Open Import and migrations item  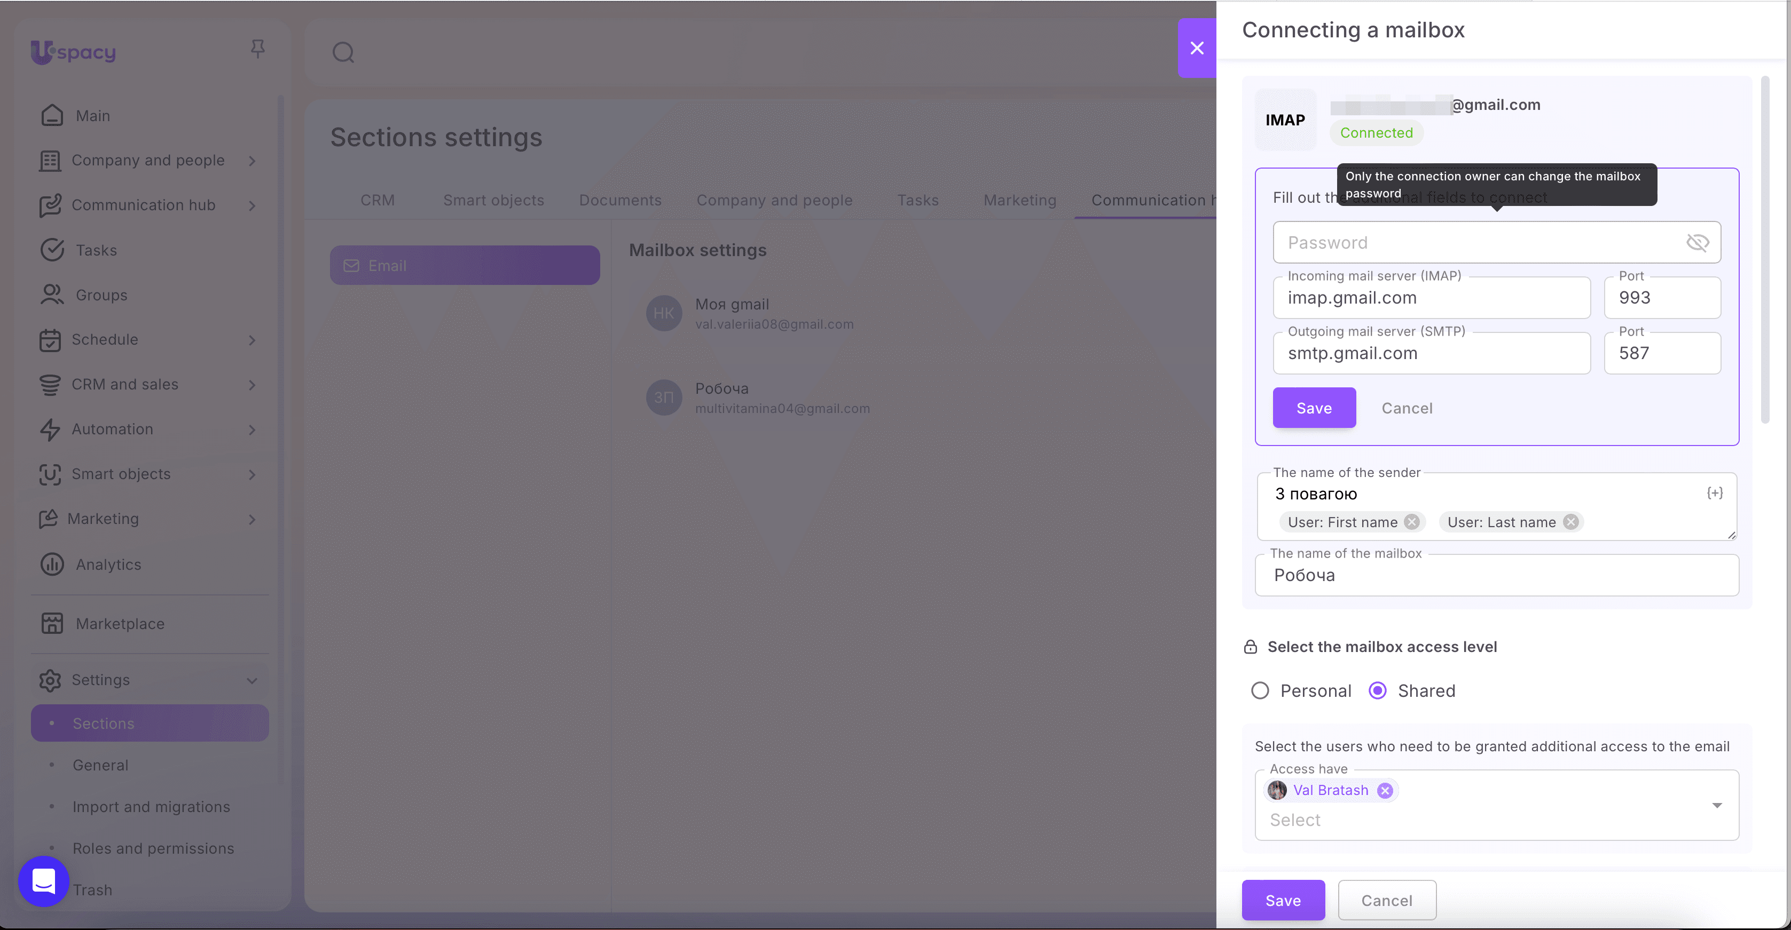coord(151,806)
